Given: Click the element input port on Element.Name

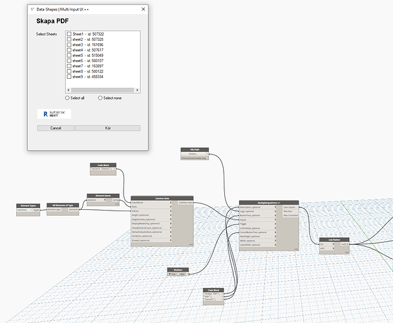Looking at the screenshot, I should (x=97, y=200).
